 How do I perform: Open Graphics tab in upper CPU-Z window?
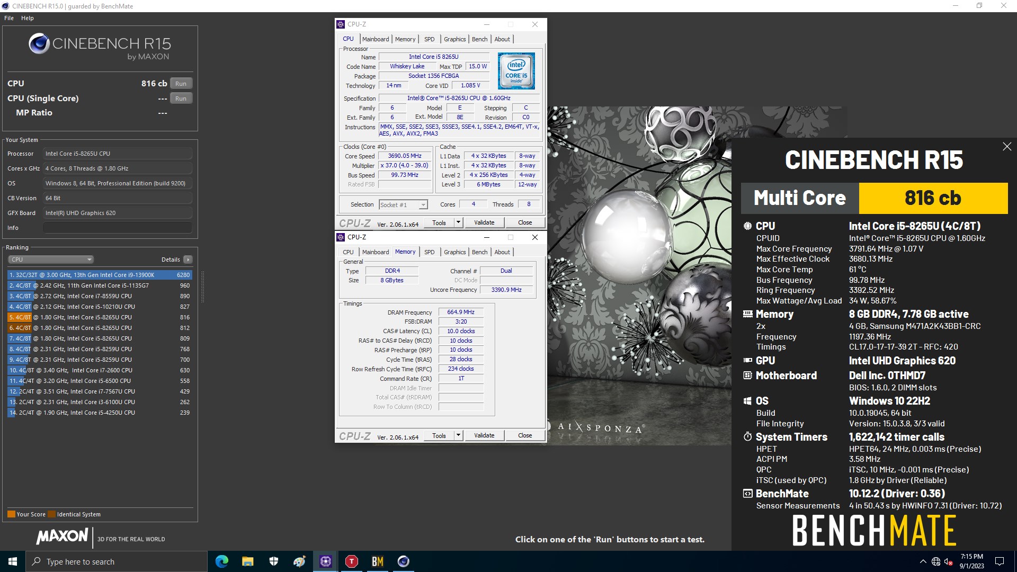click(x=455, y=39)
